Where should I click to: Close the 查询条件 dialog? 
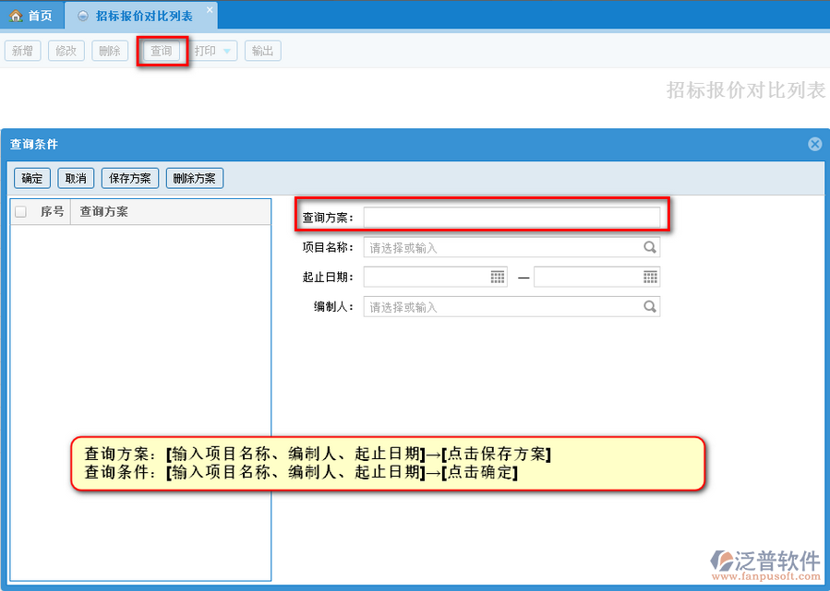815,144
